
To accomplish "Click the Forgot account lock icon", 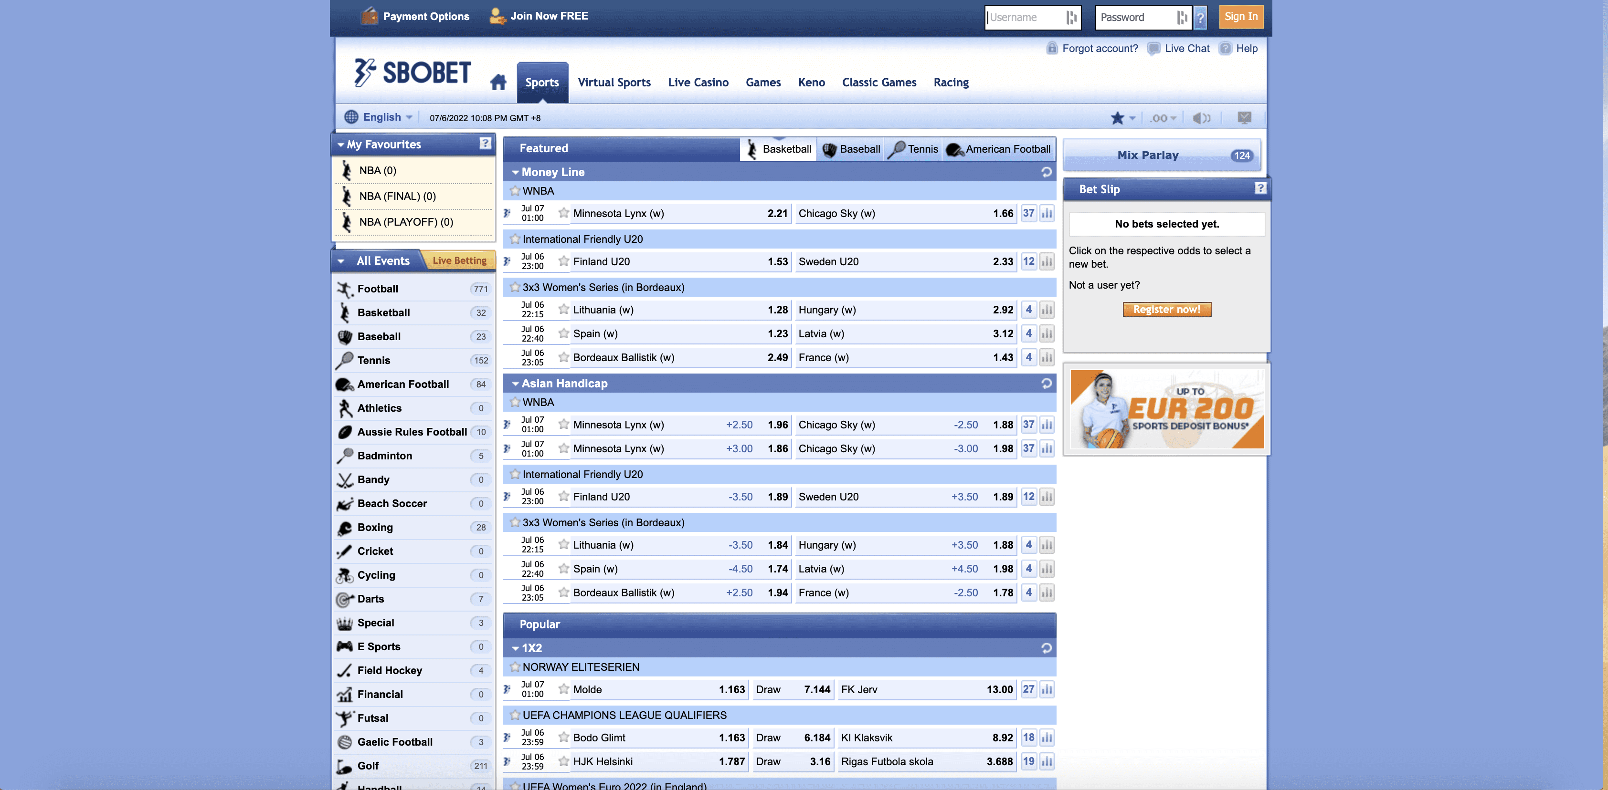I will click(1052, 48).
